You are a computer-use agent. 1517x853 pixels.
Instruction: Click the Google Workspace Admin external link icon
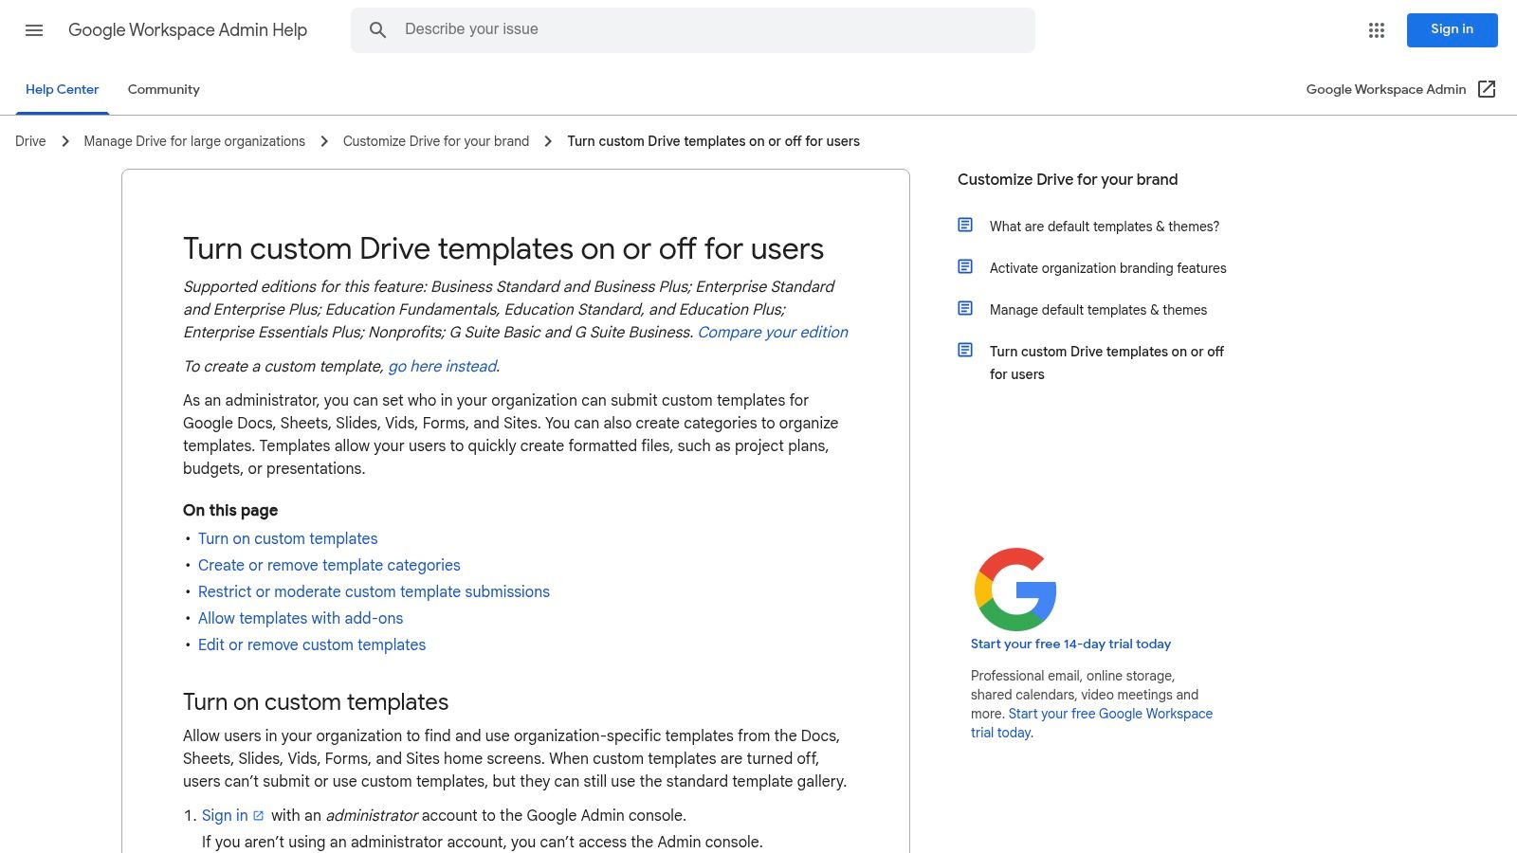pos(1487,89)
